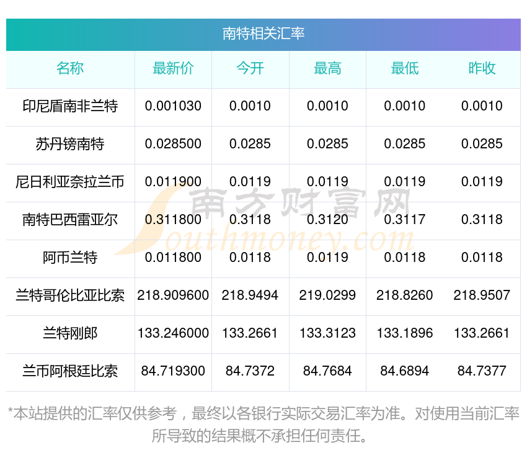Image resolution: width=527 pixels, height=455 pixels.
Task: Select the 尼日利亚奈拉兰币 row name
Action: (x=70, y=182)
